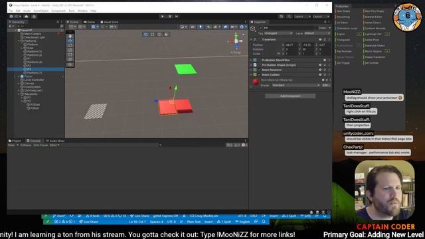Lock the Inspector panel
The height and width of the screenshot is (239, 425).
[325, 22]
